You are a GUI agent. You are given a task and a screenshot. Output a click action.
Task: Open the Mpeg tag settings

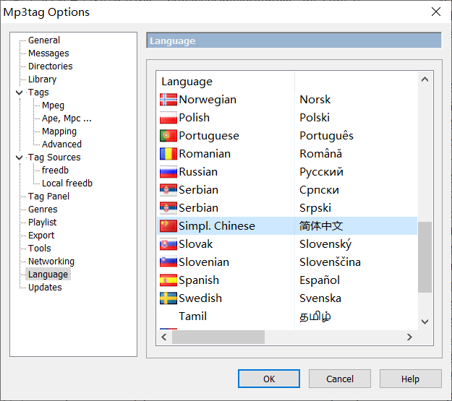[53, 105]
